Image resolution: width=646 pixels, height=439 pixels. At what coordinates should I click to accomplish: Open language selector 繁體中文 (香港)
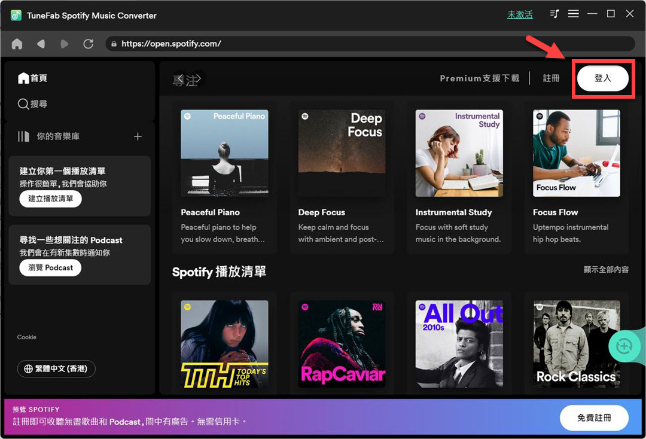click(56, 368)
